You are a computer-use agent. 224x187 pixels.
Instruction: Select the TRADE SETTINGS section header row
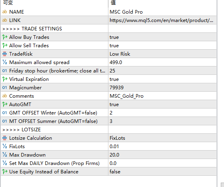(x=108, y=28)
